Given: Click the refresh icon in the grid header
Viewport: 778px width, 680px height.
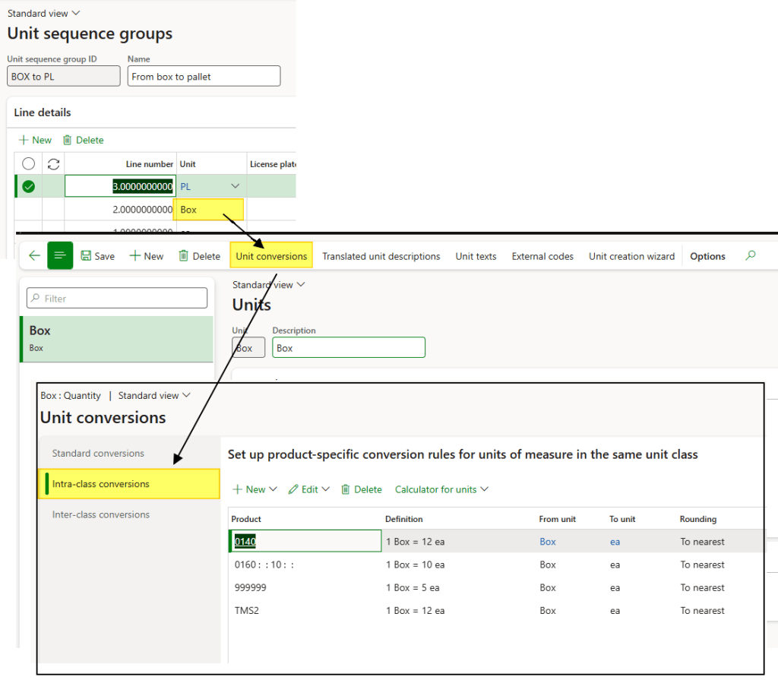Looking at the screenshot, I should 53,163.
